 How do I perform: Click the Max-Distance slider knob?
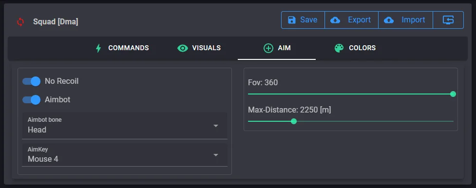pyautogui.click(x=294, y=121)
